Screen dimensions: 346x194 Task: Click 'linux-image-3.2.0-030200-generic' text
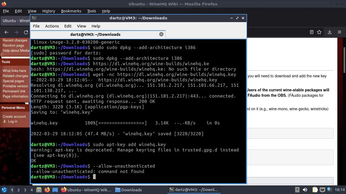(76, 42)
